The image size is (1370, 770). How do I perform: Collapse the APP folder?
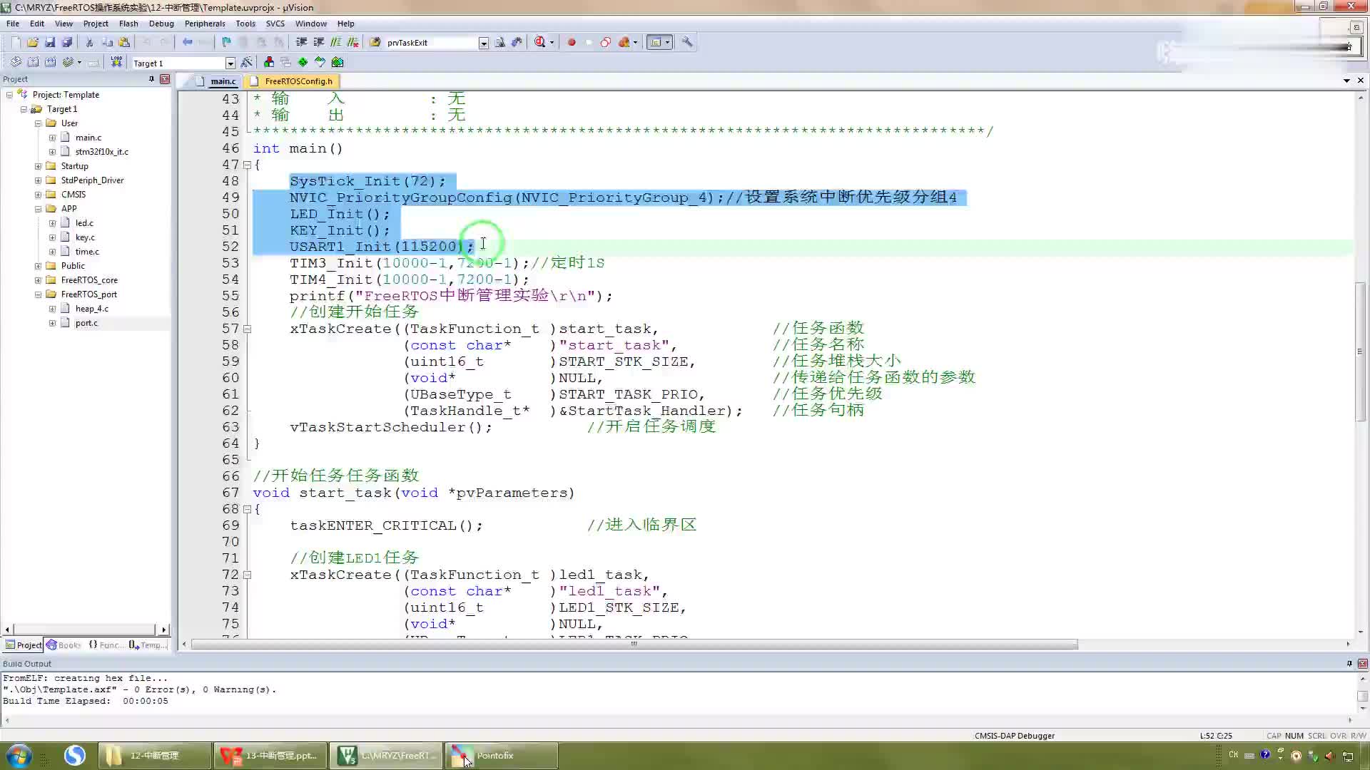pyautogui.click(x=38, y=209)
